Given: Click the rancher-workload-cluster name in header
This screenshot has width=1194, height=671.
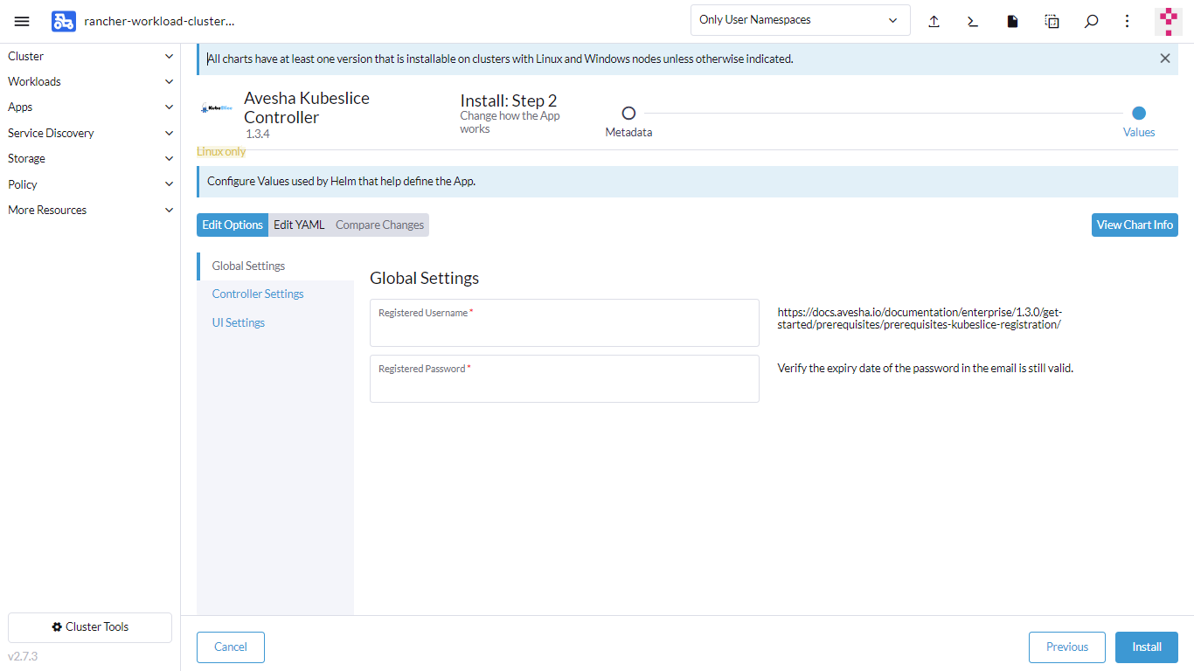Looking at the screenshot, I should [159, 21].
